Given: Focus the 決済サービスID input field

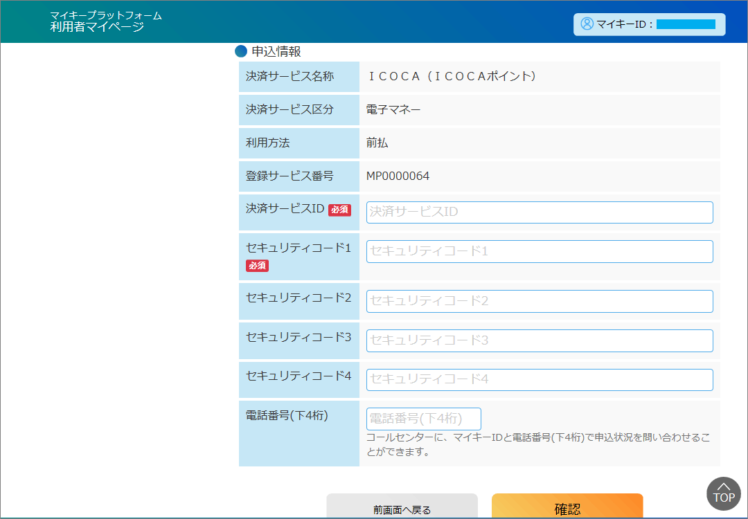Looking at the screenshot, I should click(x=540, y=212).
